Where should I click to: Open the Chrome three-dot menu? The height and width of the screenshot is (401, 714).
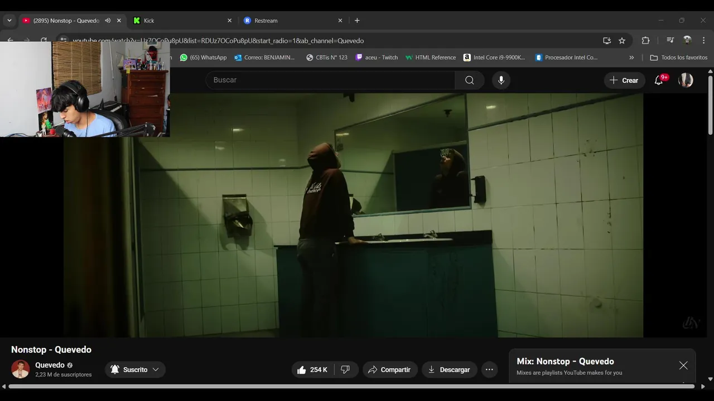click(x=703, y=41)
